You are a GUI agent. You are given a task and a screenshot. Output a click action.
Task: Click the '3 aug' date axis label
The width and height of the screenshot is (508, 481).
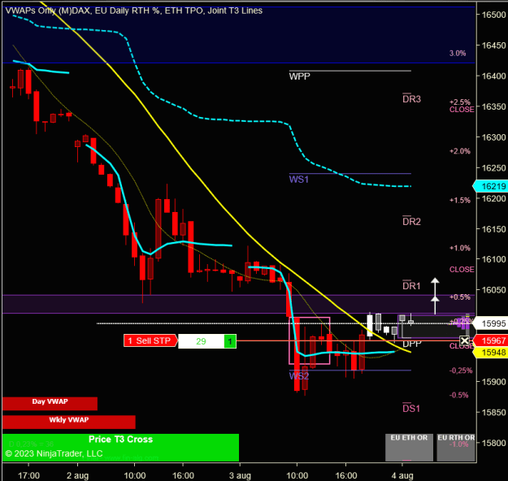point(240,475)
